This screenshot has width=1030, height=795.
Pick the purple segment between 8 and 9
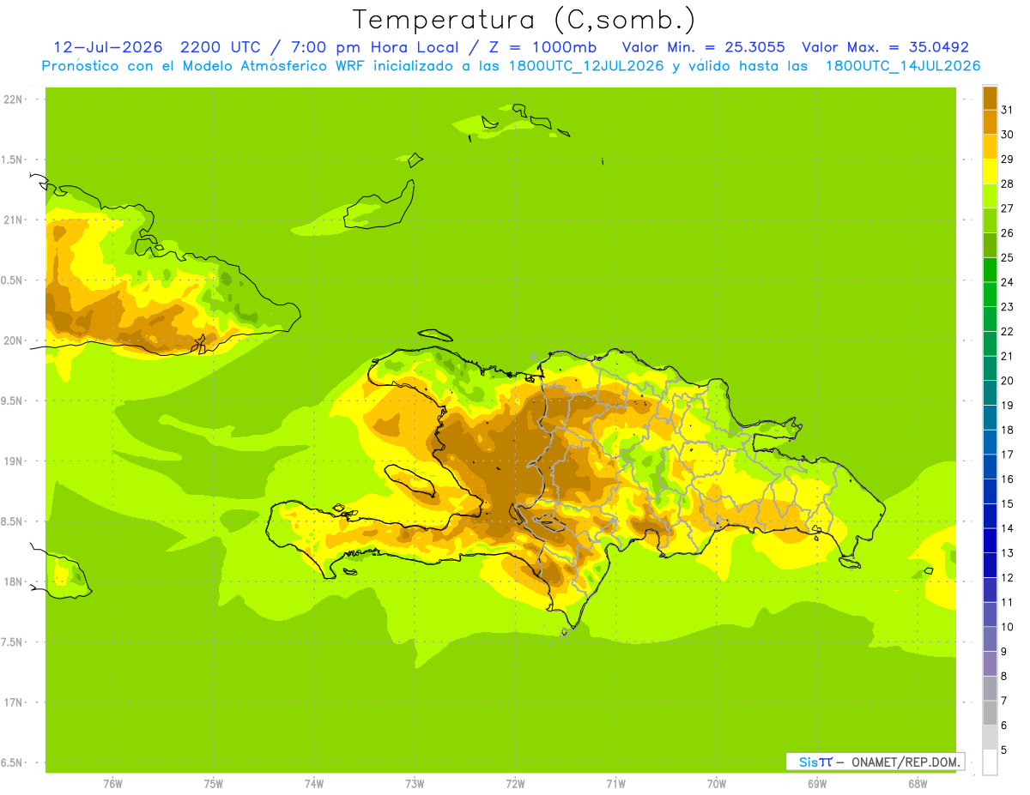pyautogui.click(x=990, y=664)
